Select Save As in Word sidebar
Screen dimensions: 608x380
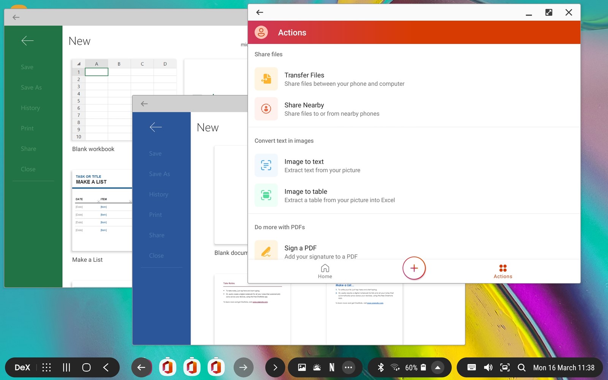click(x=160, y=174)
